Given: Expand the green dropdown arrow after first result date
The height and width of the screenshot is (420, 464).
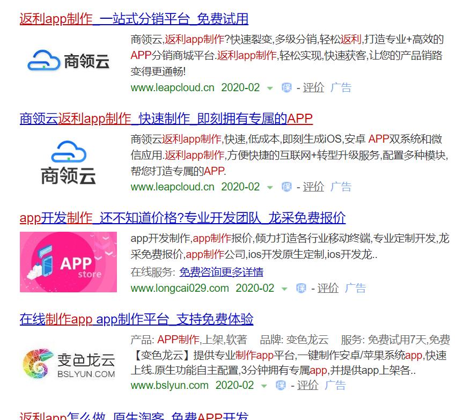Looking at the screenshot, I should pos(268,88).
